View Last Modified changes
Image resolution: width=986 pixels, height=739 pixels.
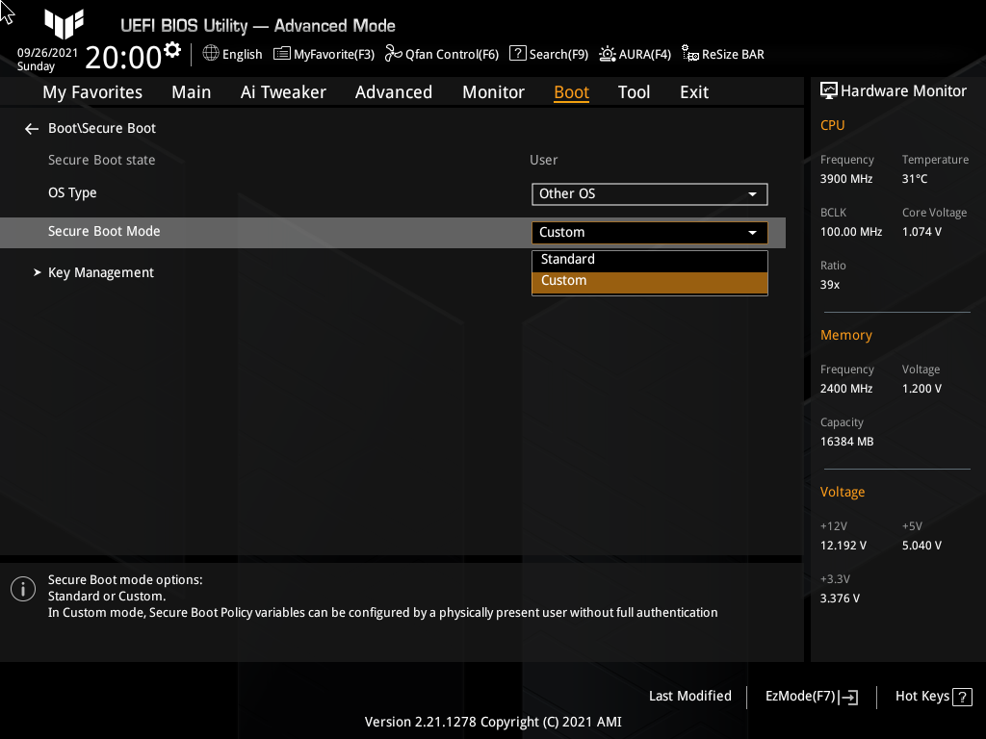pyautogui.click(x=689, y=696)
